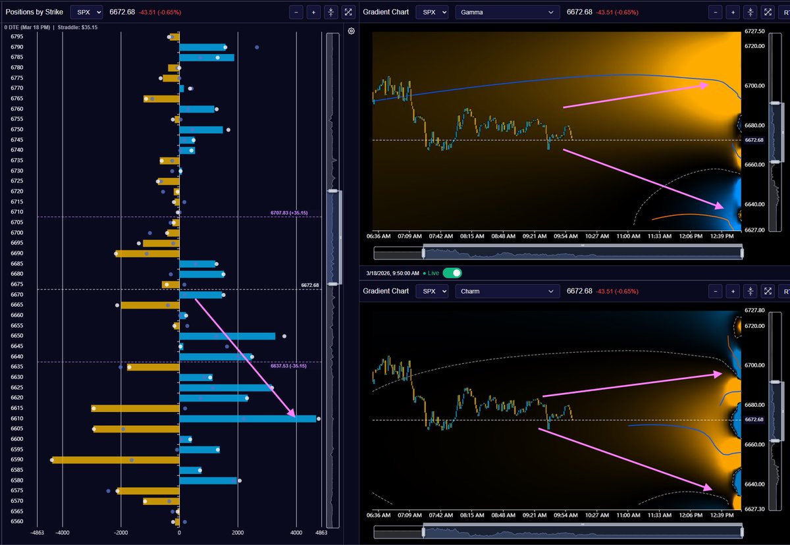Open SPX symbol dropdown in the Charm chart
Image resolution: width=790 pixels, height=545 pixels.
[432, 291]
